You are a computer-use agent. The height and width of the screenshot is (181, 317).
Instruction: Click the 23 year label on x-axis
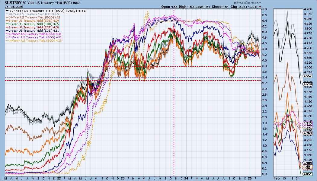point(123,179)
